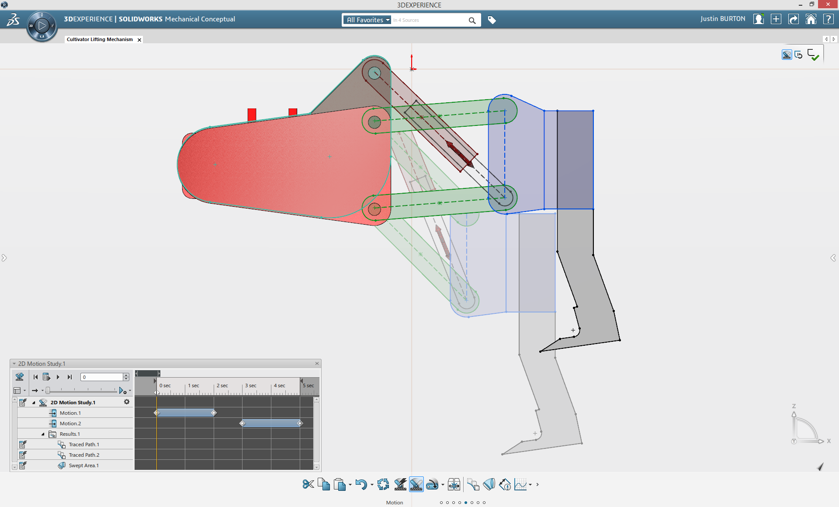Viewport: 839px width, 507px height.
Task: Open the All Favorites dropdown
Action: 367,20
